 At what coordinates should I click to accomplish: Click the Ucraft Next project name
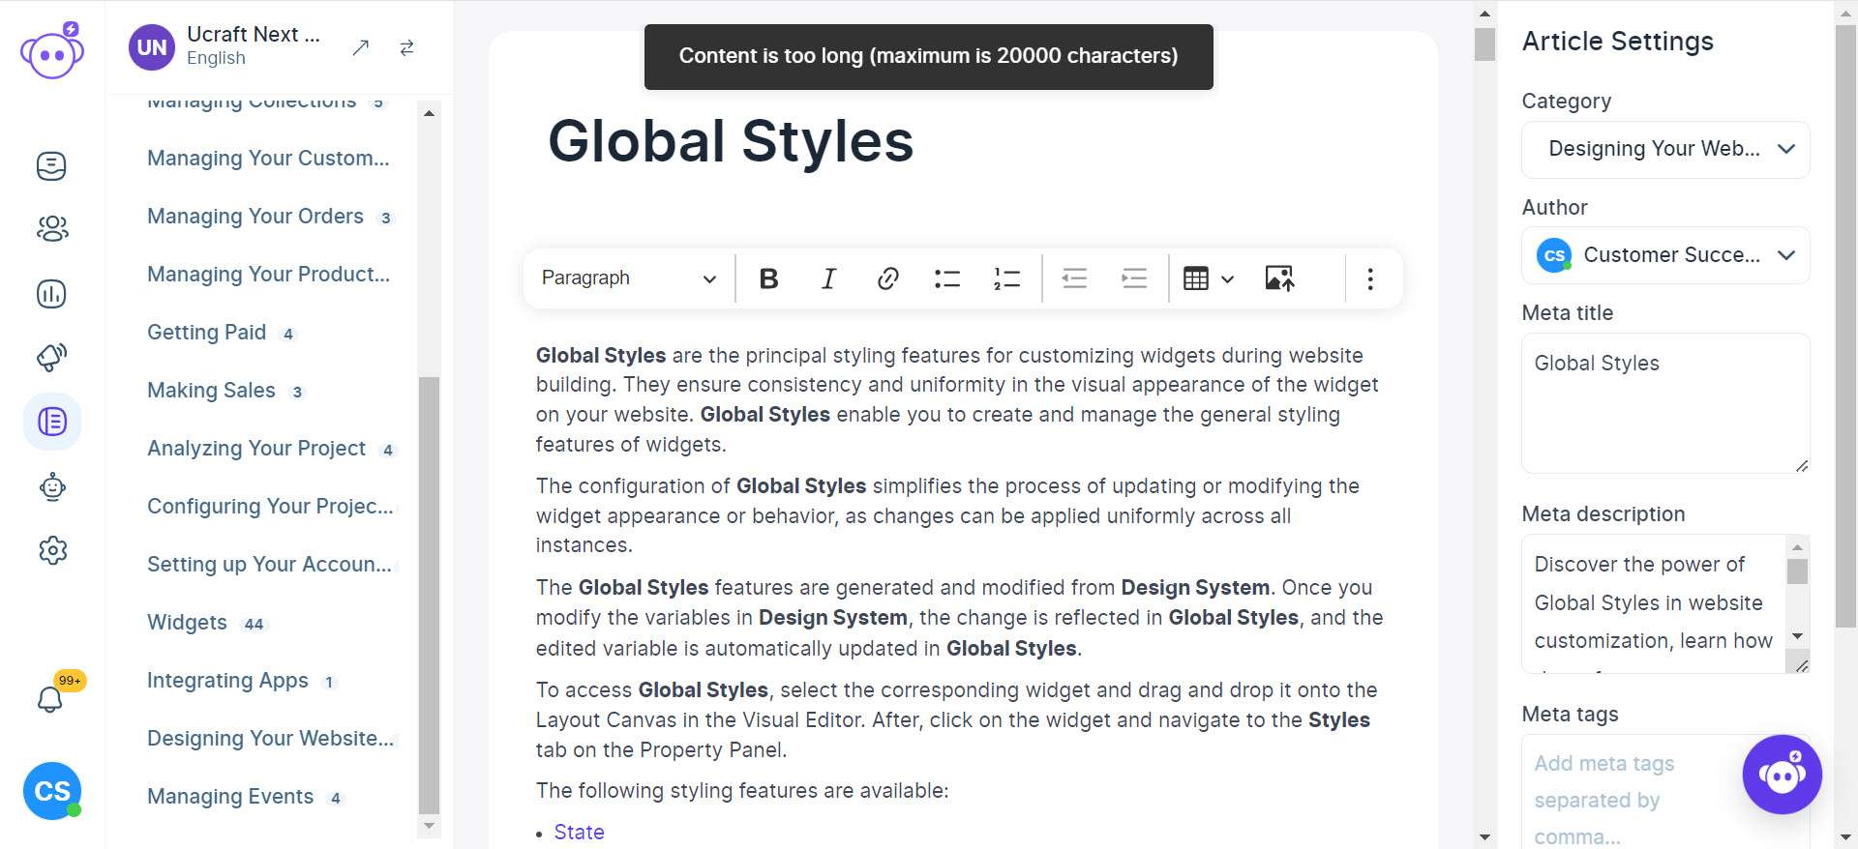(x=253, y=34)
